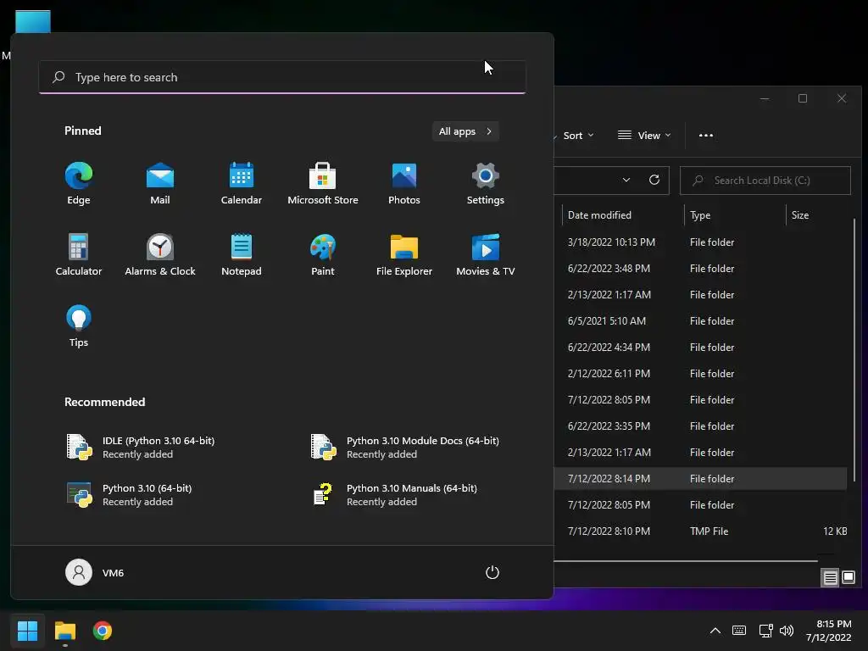Select the TMP File row
Image resolution: width=868 pixels, height=651 pixels.
point(700,531)
